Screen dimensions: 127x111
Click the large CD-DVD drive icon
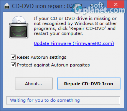click(19, 27)
